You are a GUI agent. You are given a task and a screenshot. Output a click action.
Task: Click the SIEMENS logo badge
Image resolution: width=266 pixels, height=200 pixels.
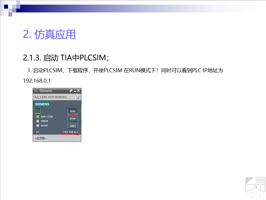click(42, 104)
